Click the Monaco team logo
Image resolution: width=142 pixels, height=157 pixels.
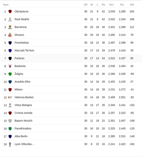(x=10, y=35)
